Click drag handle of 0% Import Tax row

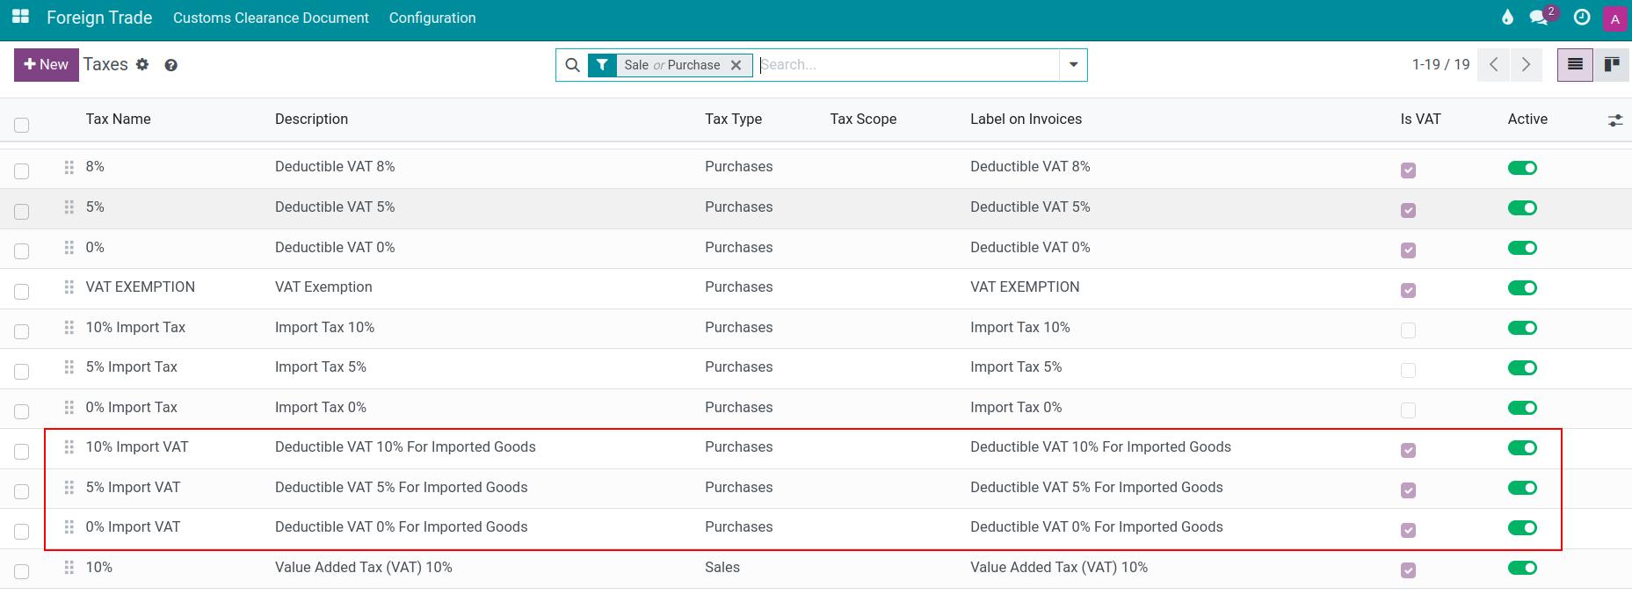point(69,408)
